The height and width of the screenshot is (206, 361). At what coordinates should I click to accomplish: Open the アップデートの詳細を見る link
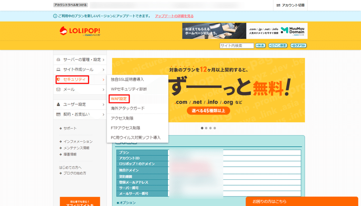(x=174, y=16)
